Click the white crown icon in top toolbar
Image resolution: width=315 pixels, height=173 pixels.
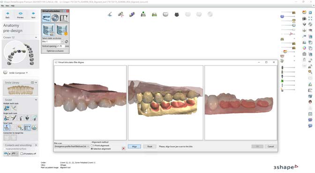click(x=165, y=14)
